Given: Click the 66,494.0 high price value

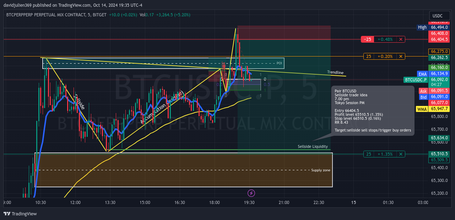Looking at the screenshot, I should (x=439, y=27).
